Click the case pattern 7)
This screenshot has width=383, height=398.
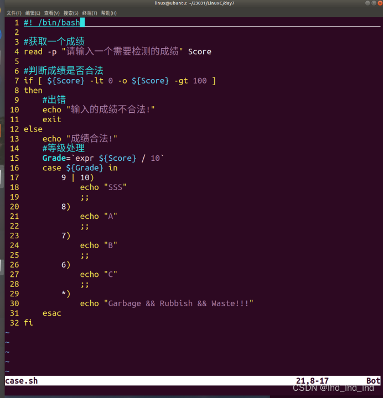[66, 235]
